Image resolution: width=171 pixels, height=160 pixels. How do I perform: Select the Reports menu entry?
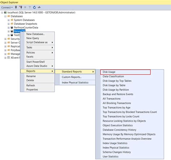(38, 71)
